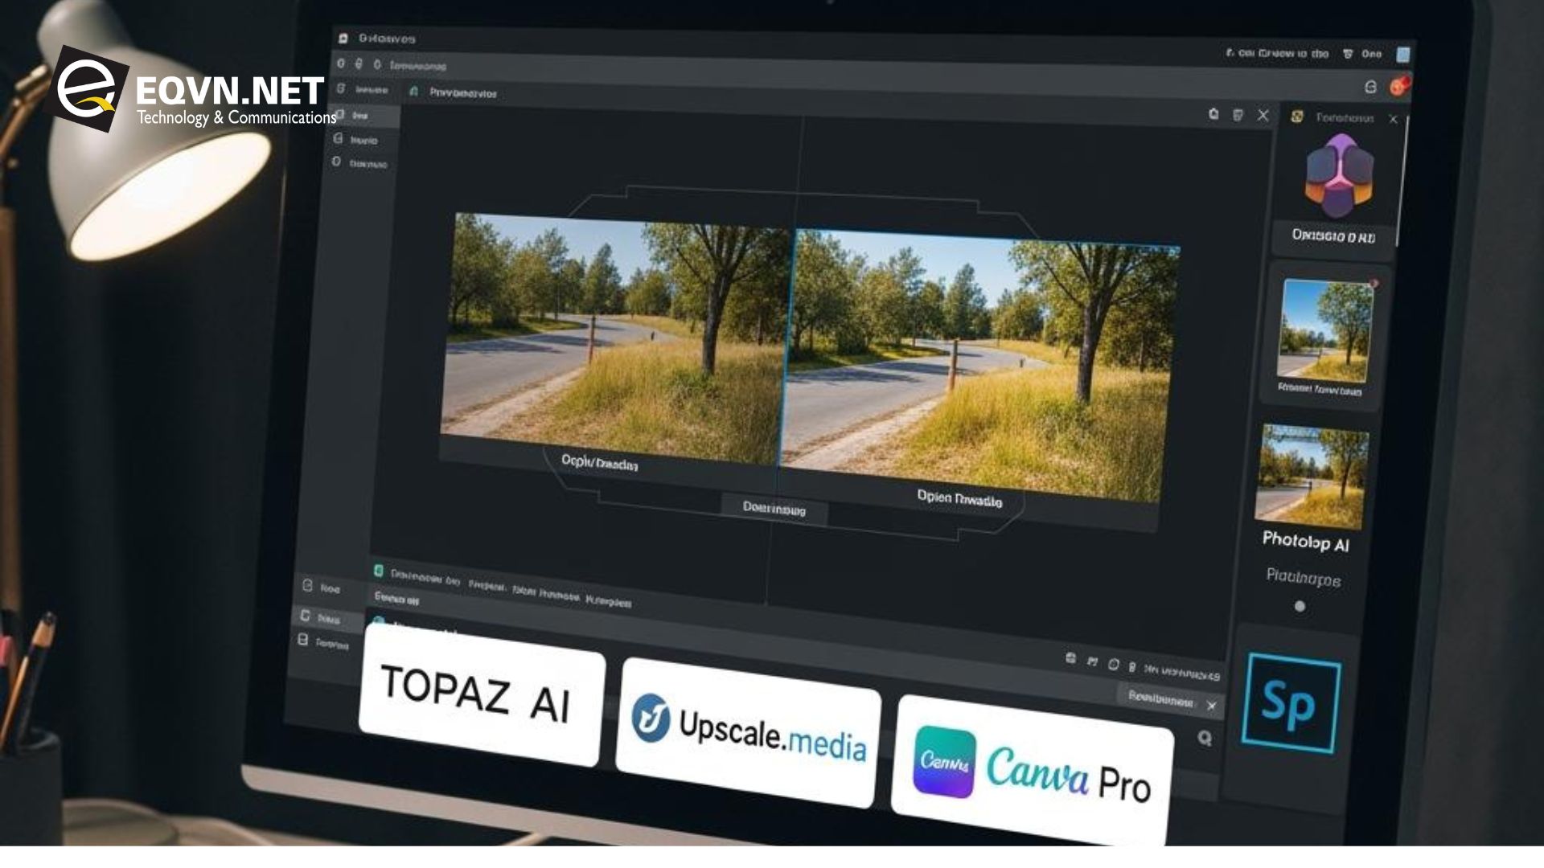Close the canvas view with its X button
The image size is (1544, 868).
click(1263, 116)
